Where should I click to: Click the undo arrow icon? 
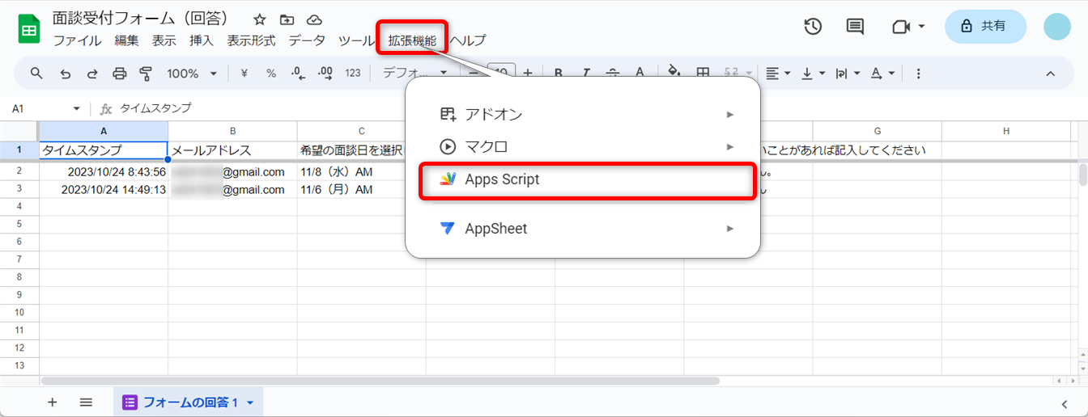pos(66,74)
